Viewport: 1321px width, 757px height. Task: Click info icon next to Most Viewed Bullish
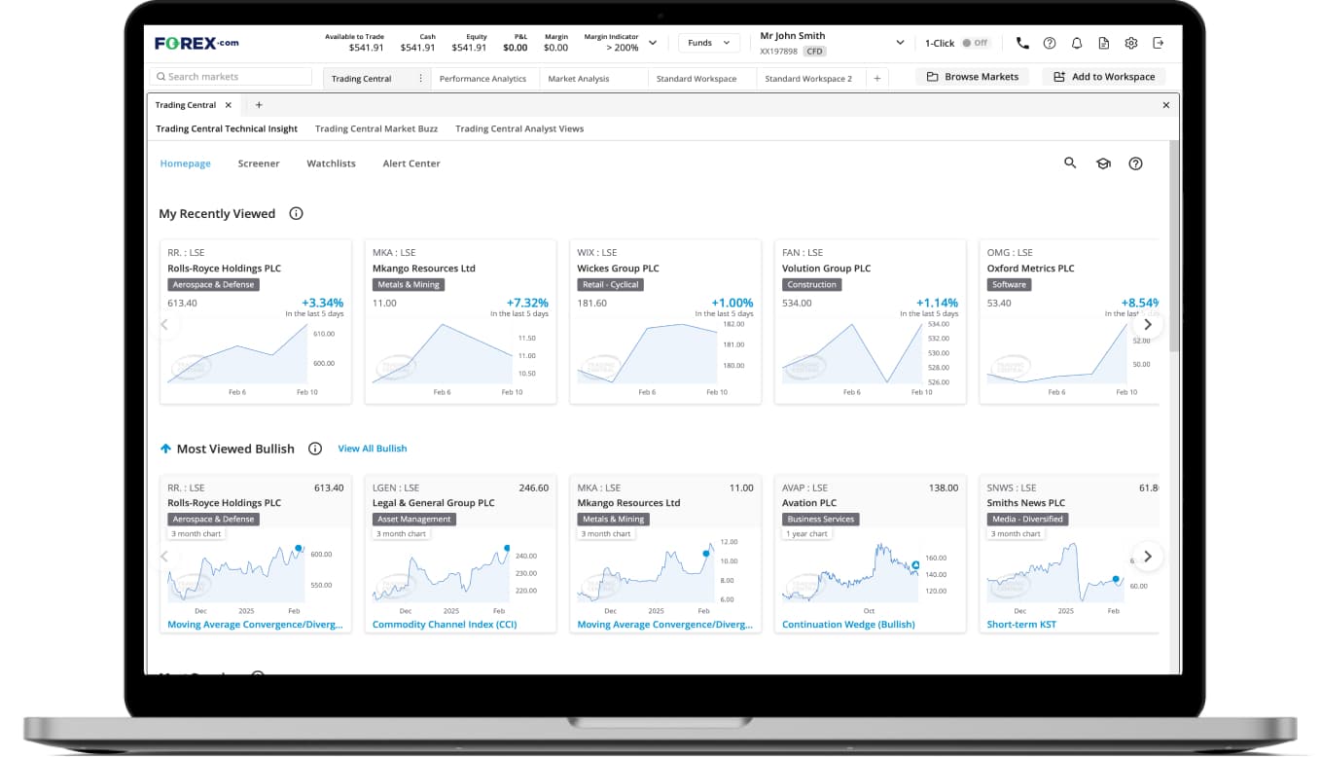(315, 449)
